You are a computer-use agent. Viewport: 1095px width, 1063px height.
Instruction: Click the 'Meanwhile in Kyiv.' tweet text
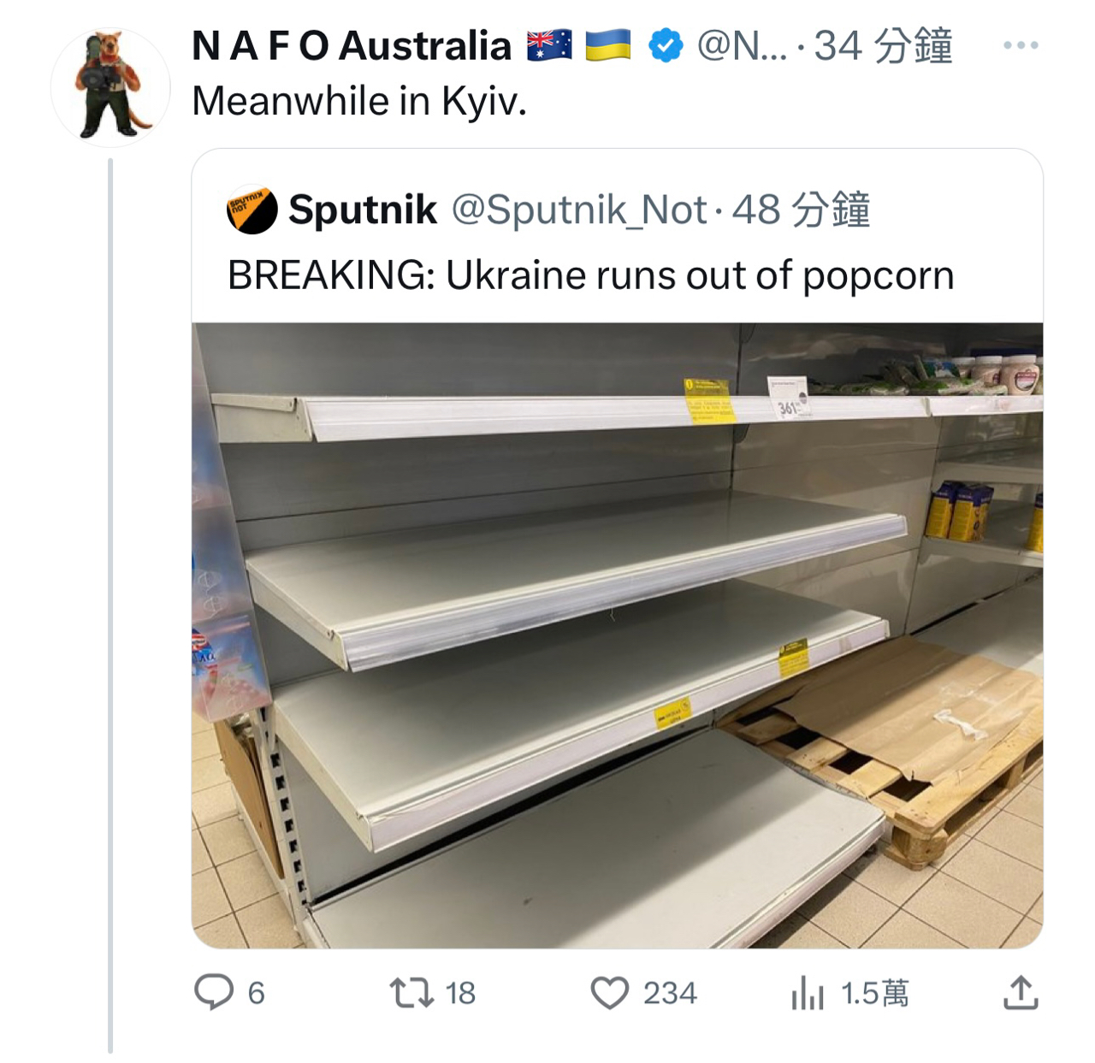click(359, 101)
